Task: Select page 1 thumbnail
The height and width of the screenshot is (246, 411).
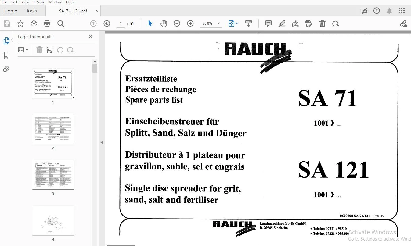Action: click(x=53, y=83)
